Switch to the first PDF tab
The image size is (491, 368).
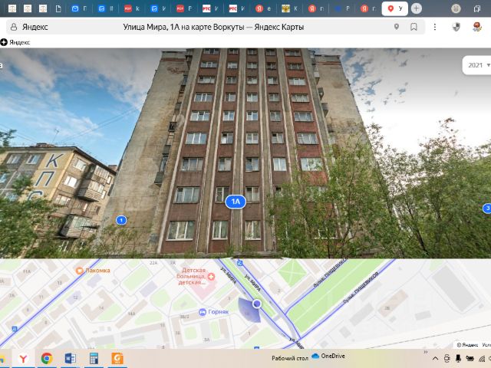click(132, 8)
